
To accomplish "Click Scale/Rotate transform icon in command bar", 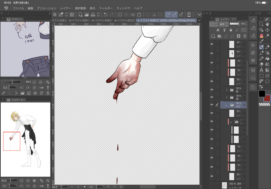I will pos(139,15).
